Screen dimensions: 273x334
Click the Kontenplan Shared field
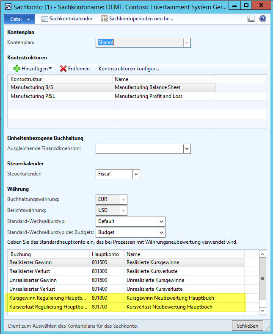click(x=139, y=43)
